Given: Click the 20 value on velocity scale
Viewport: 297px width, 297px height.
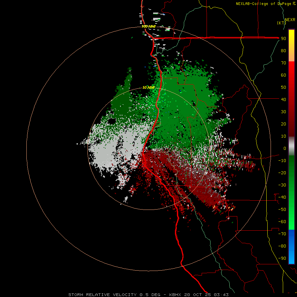Looking at the screenshot, I should (283, 124).
